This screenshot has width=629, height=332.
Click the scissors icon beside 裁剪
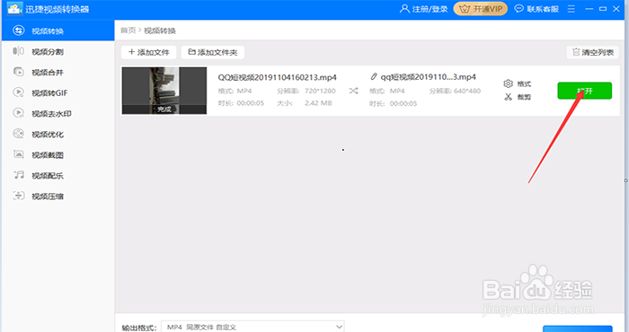point(508,97)
